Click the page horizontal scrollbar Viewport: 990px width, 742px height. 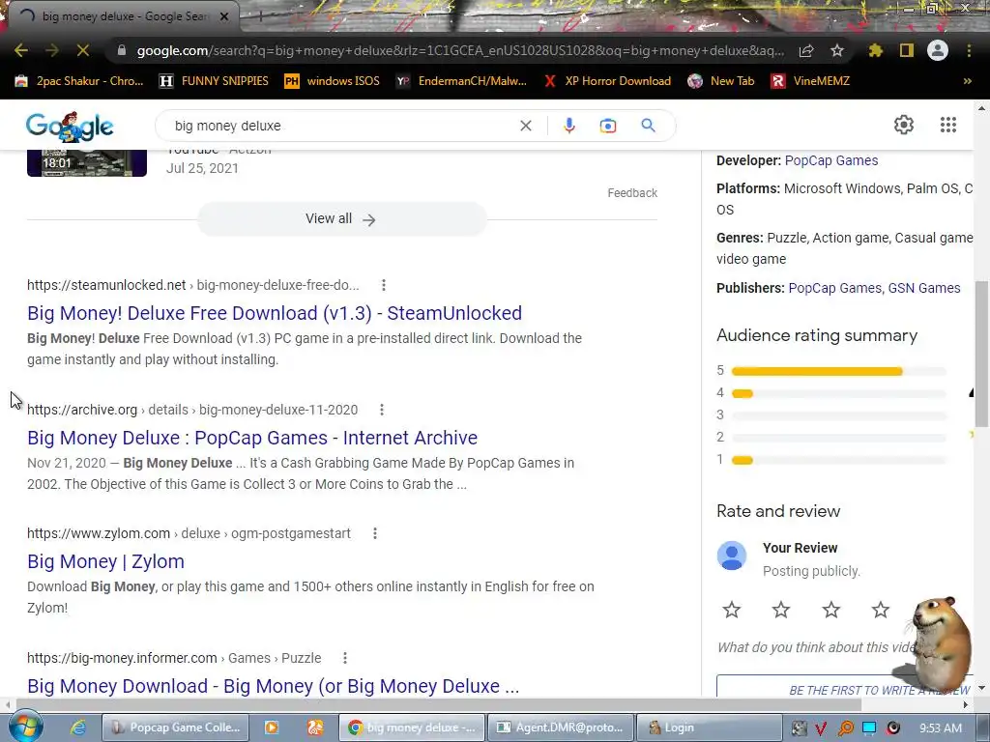438,704
